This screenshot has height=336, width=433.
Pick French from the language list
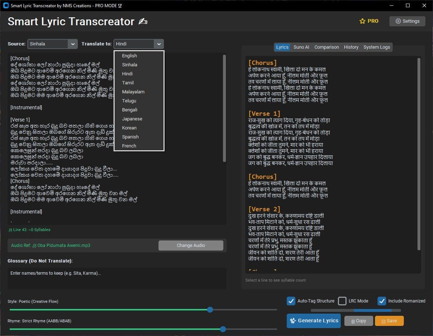point(139,146)
